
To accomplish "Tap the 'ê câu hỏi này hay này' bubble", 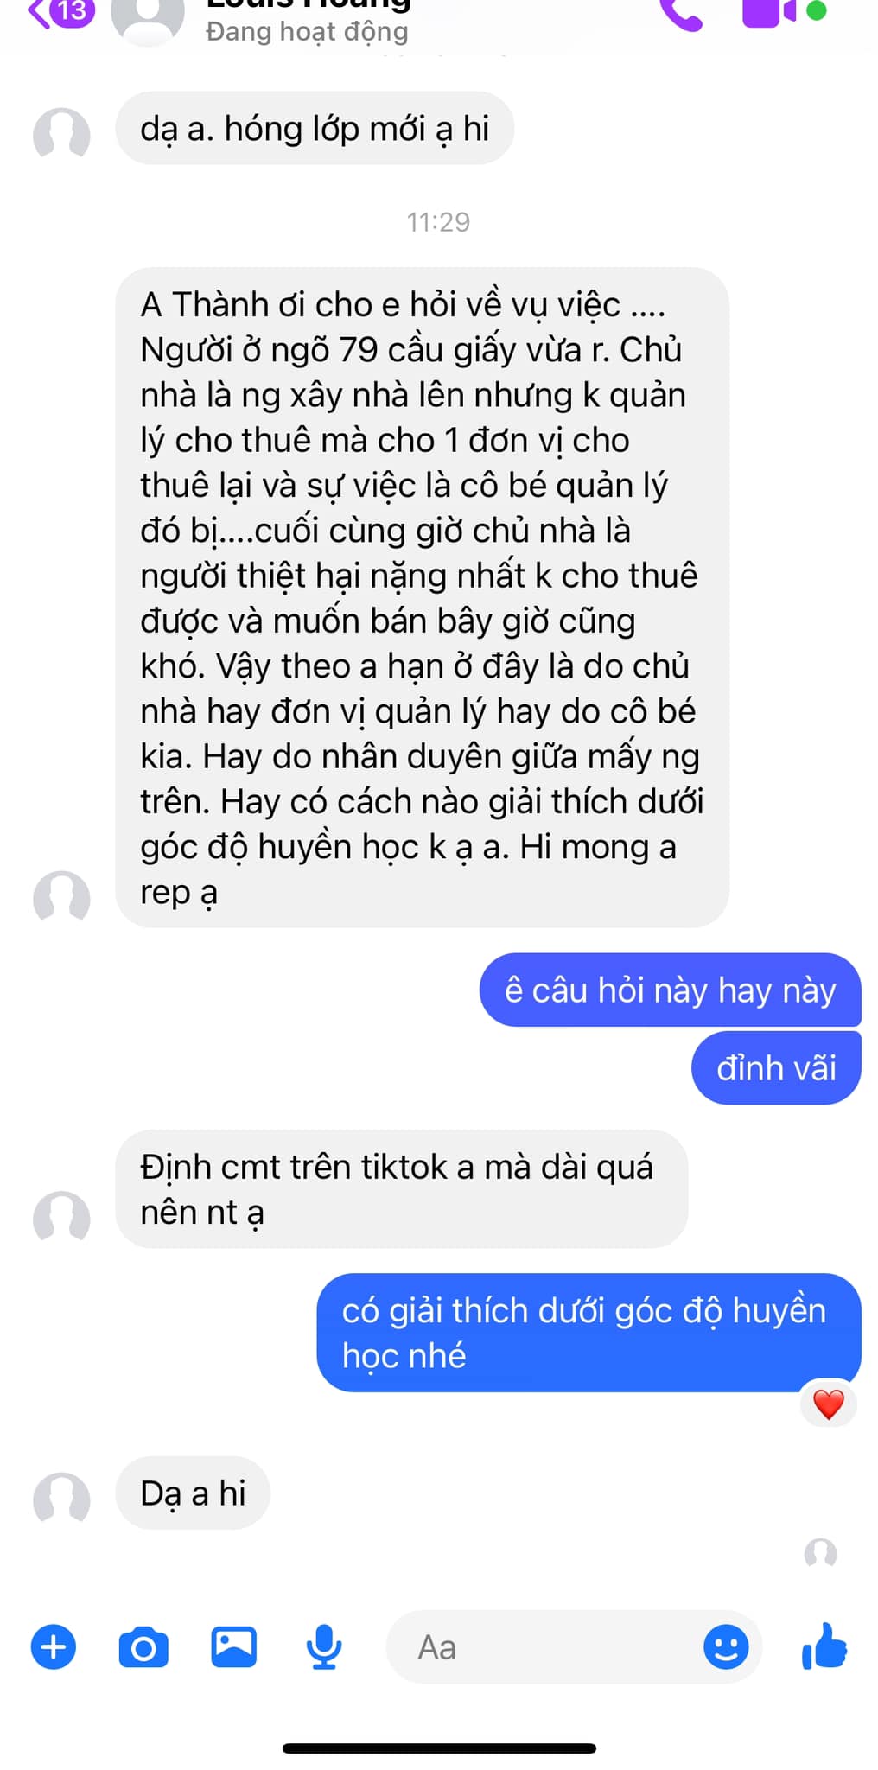I will (x=670, y=990).
